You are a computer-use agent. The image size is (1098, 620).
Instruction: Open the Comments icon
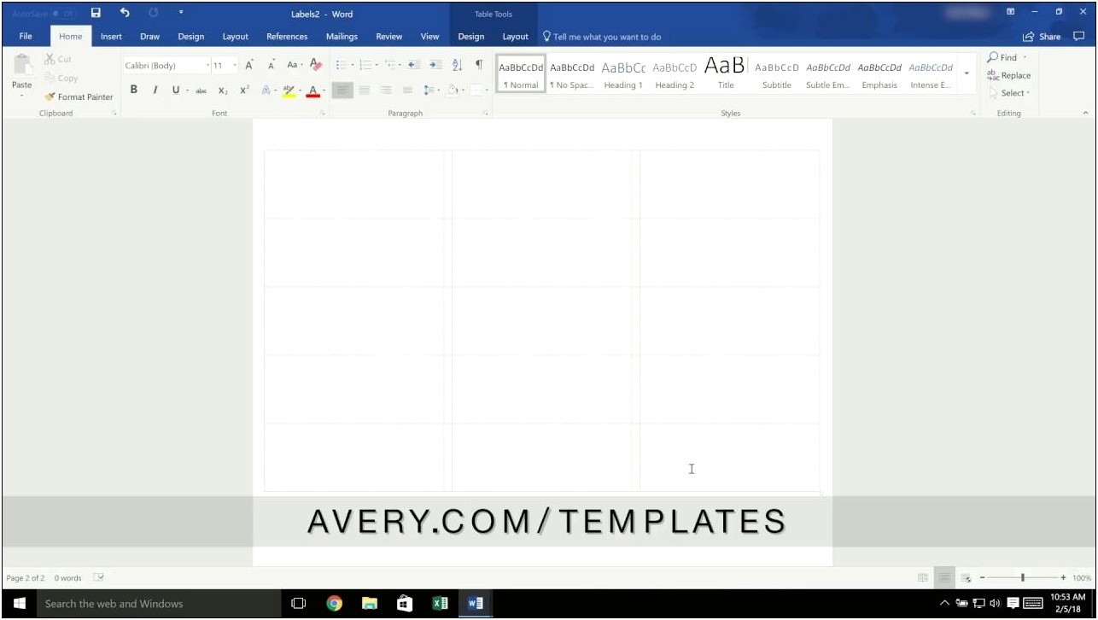pyautogui.click(x=1079, y=37)
